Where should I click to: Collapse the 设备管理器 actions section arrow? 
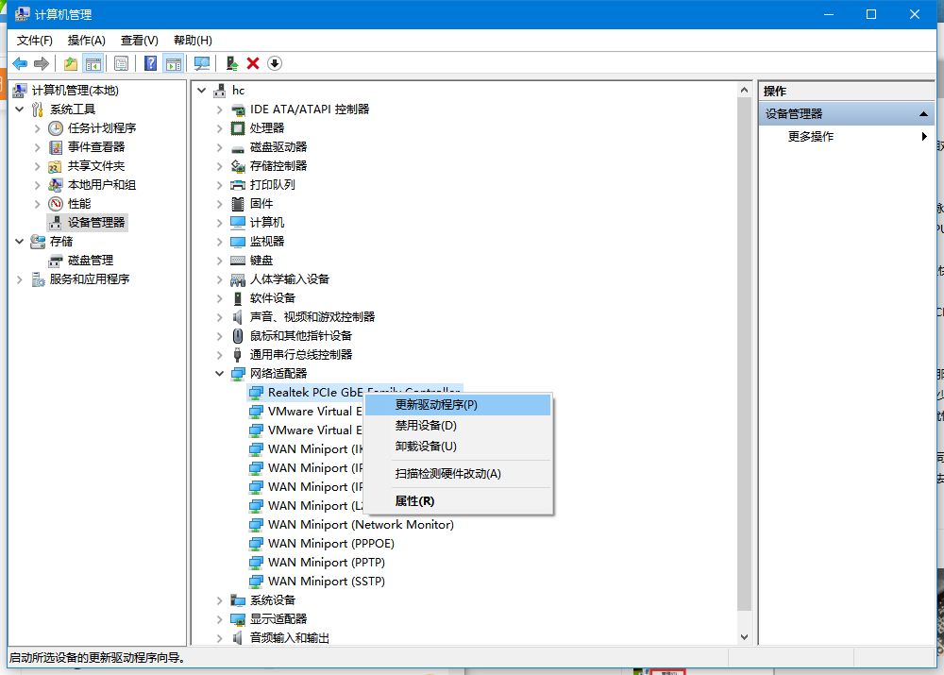coord(923,113)
